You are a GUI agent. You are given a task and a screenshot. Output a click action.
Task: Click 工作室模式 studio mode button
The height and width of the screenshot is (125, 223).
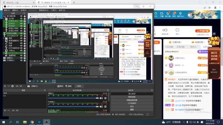(132, 103)
